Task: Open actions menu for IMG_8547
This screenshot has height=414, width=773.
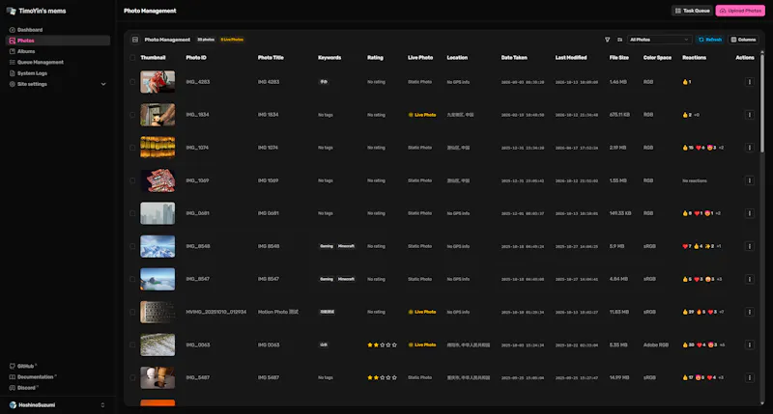Action: coord(750,279)
